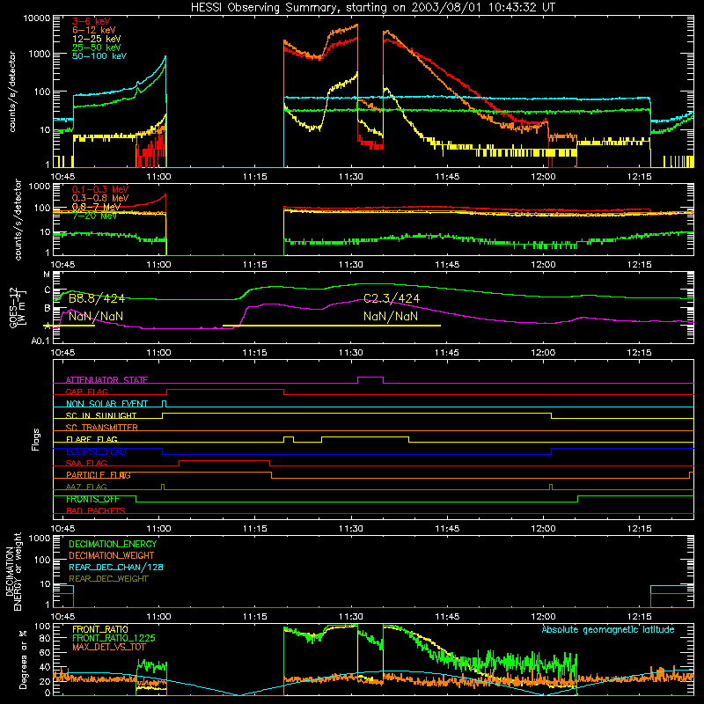Click the C2.3/424 flare annotation
Viewport: 704px width, 704px height.
click(392, 298)
